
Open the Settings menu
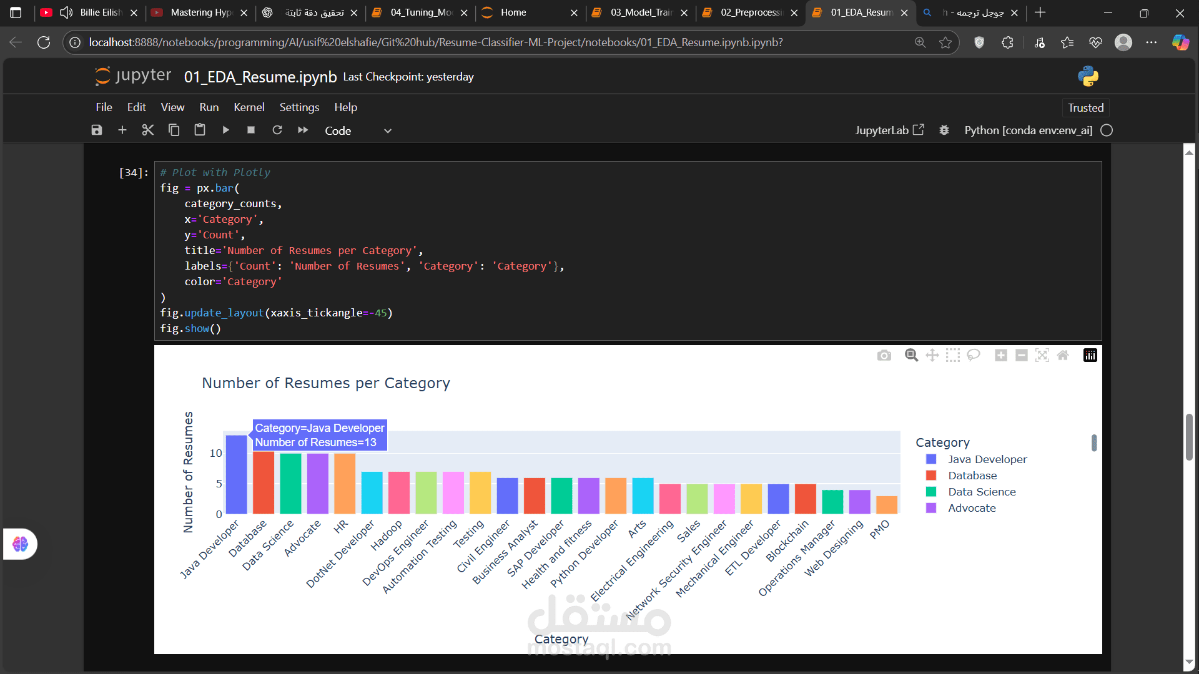(x=299, y=107)
